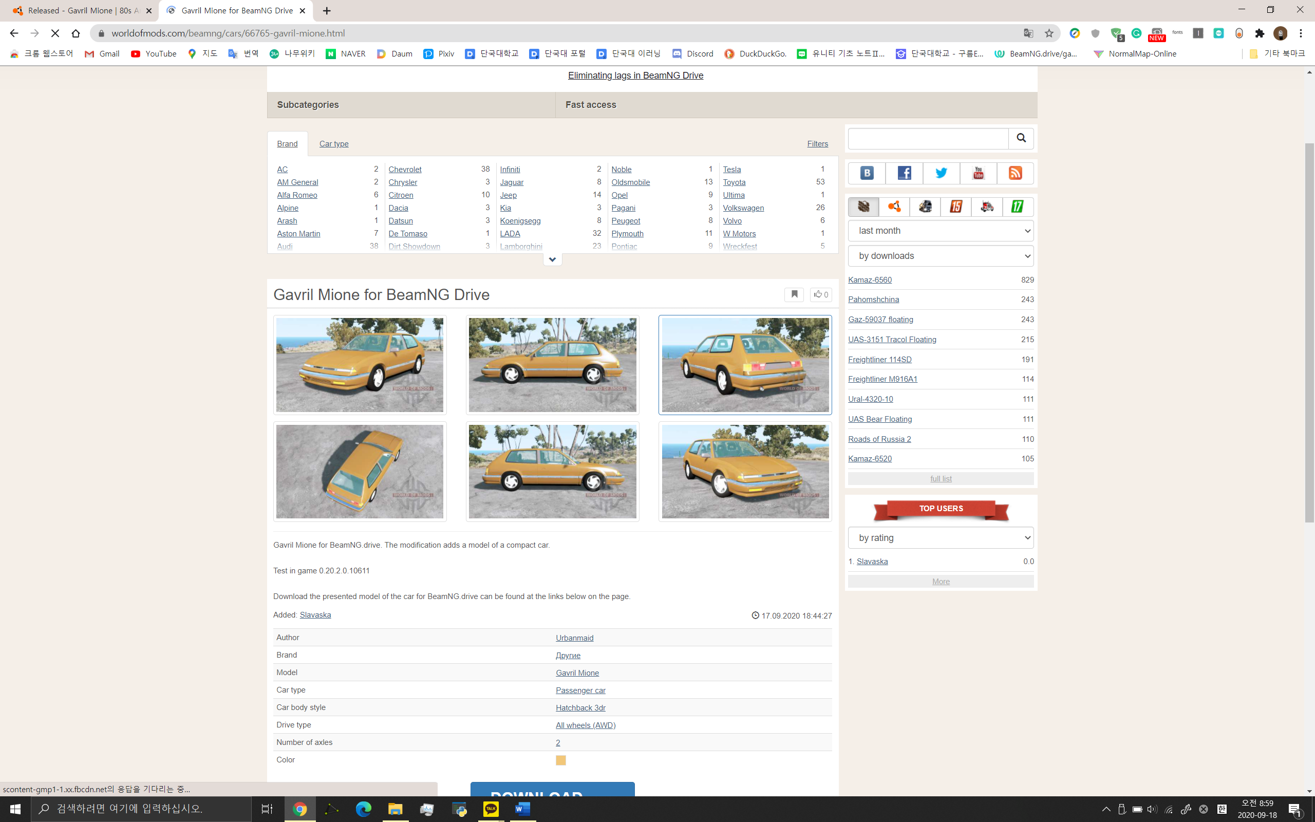Open the Filters link
This screenshot has height=822, width=1315.
(817, 143)
